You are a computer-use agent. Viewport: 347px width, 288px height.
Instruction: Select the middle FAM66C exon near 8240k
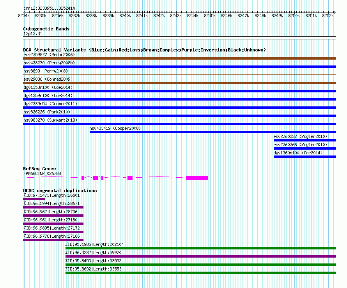[x=130, y=178]
